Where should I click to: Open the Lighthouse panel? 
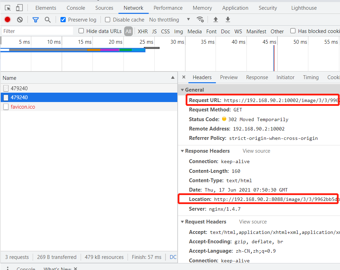pyautogui.click(x=304, y=8)
